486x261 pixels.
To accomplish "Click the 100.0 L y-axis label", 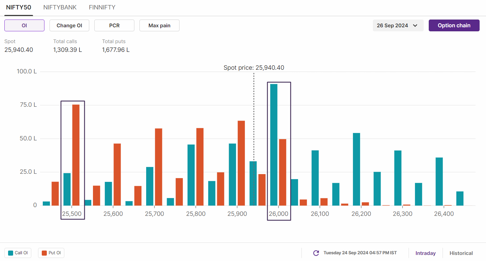I will click(x=27, y=71).
